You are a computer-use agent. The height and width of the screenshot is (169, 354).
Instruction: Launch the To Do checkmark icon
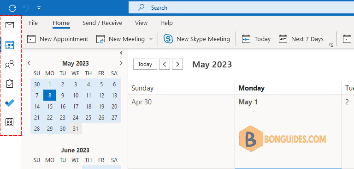[x=10, y=103]
